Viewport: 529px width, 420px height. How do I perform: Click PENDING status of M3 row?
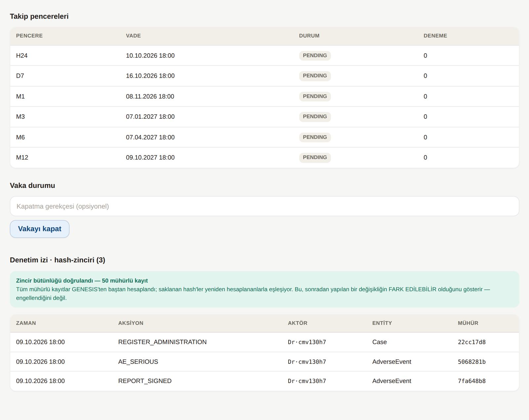tap(315, 117)
